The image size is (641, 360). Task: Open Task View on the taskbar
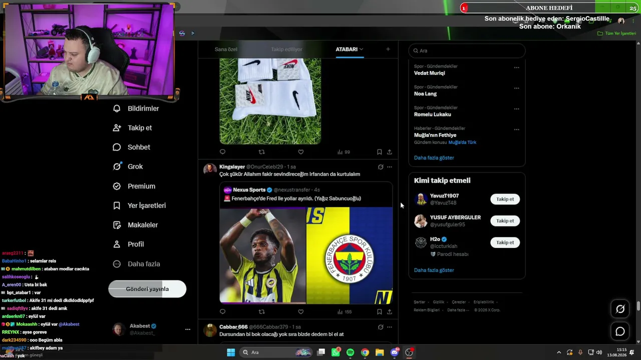(321, 352)
